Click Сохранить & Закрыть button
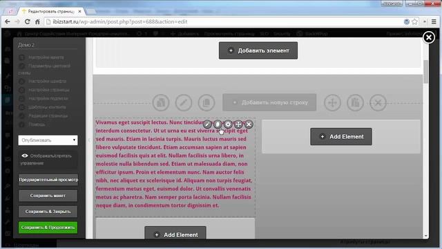Viewport: 442px width, 249px height. coord(48,212)
